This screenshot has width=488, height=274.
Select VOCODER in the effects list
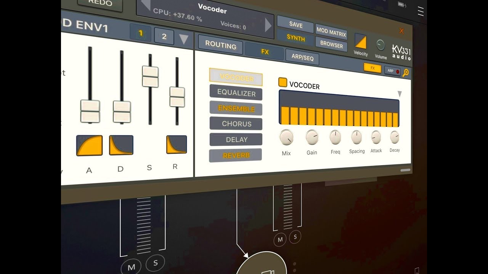tap(236, 78)
